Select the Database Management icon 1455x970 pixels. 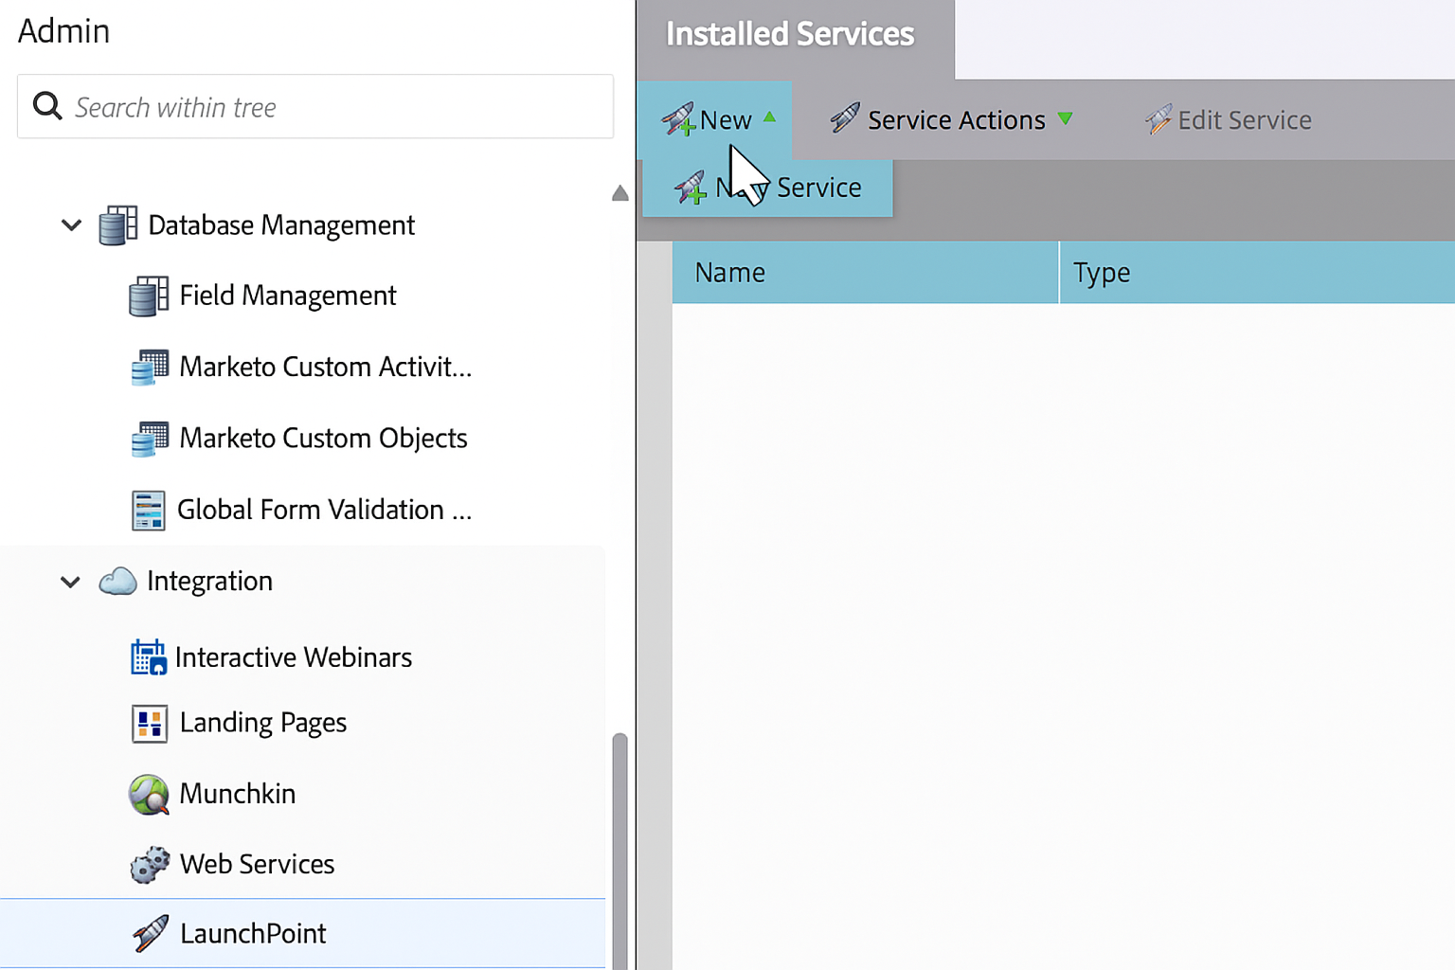116,225
